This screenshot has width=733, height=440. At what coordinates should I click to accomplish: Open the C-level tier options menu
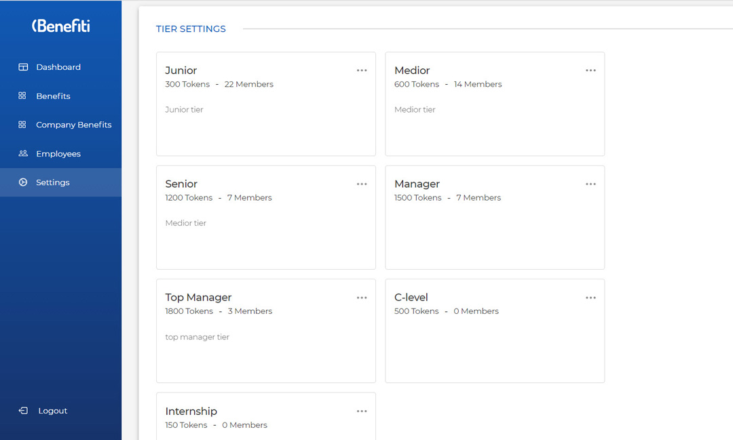click(x=590, y=298)
